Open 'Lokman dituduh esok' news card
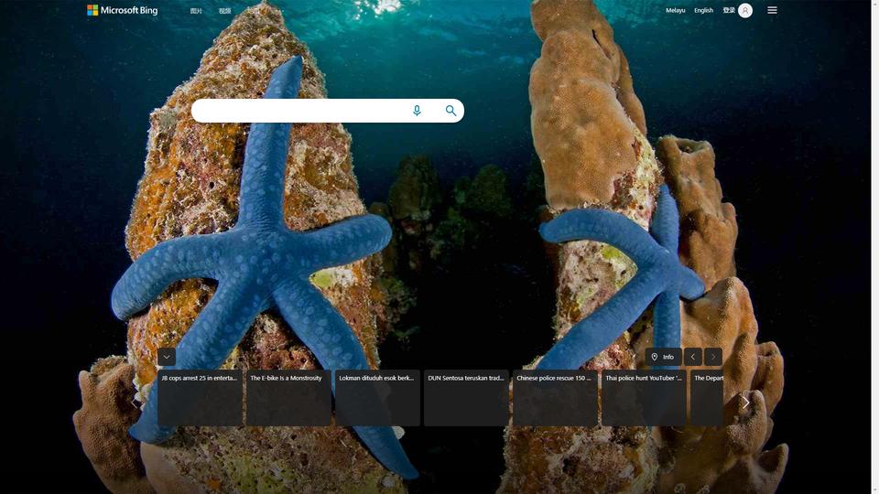This screenshot has width=879, height=494. pyautogui.click(x=377, y=398)
